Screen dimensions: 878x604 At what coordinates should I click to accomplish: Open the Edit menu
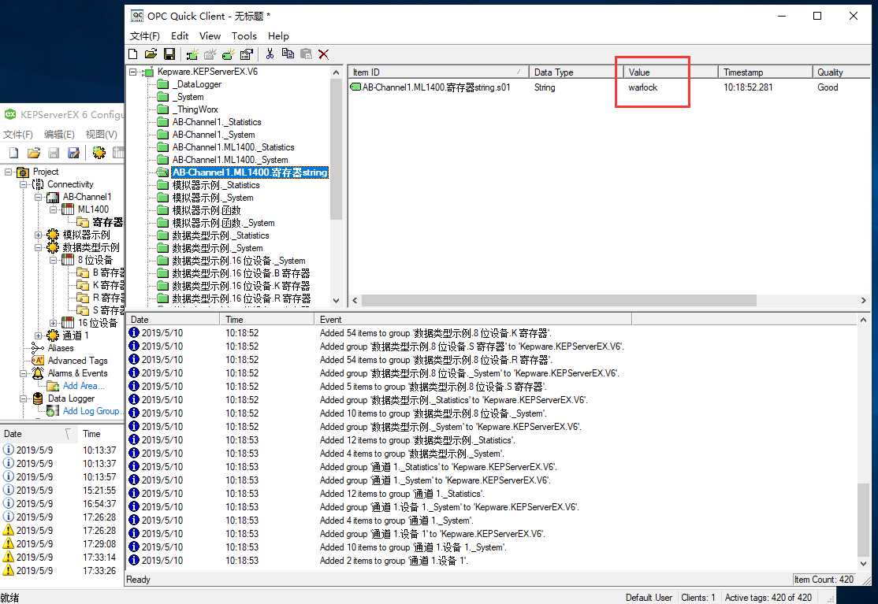[x=180, y=35]
